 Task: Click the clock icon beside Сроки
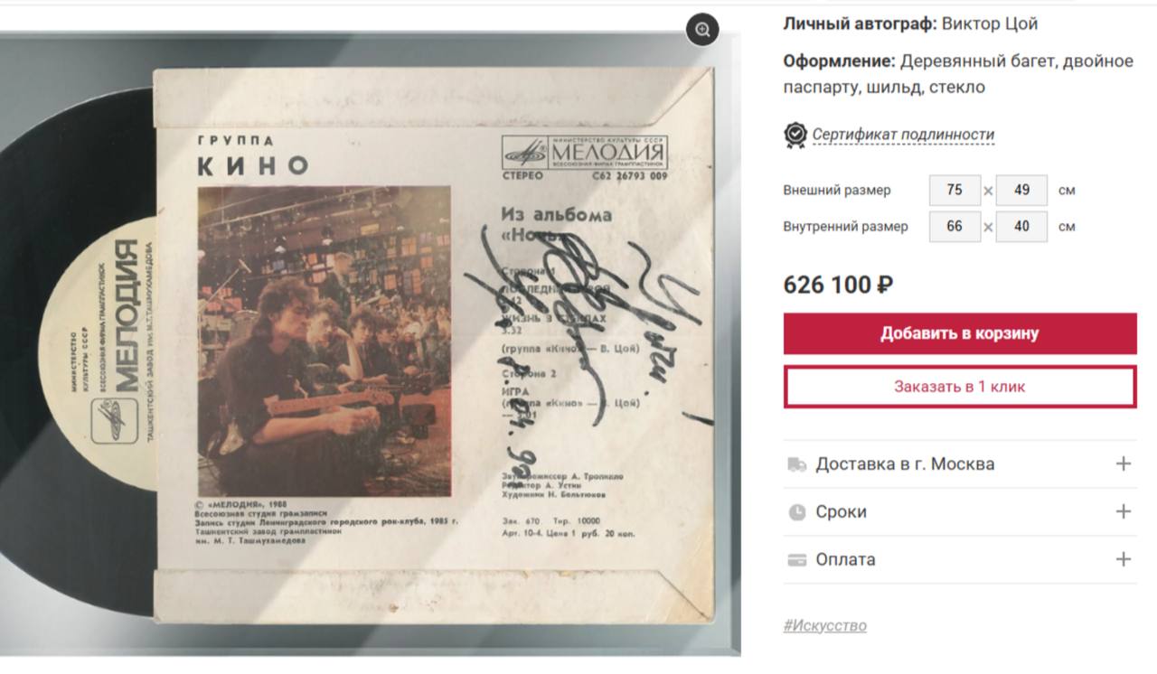pyautogui.click(x=796, y=512)
